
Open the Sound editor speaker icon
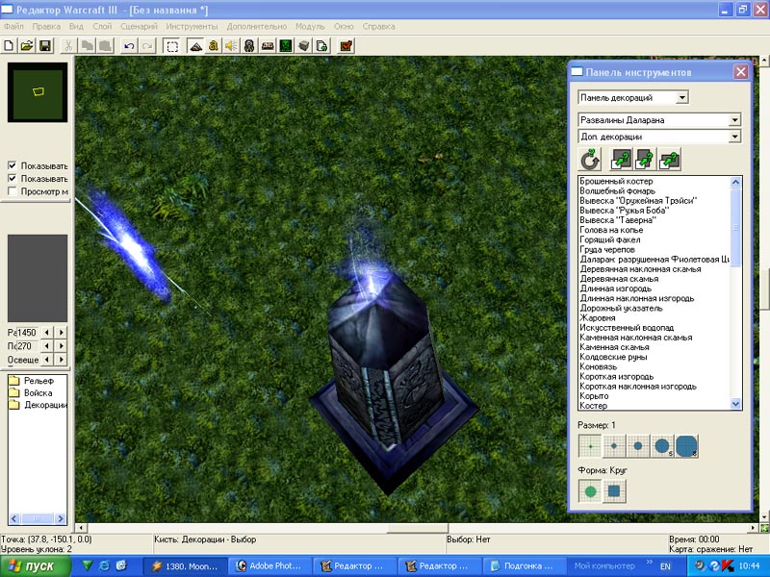tap(231, 46)
